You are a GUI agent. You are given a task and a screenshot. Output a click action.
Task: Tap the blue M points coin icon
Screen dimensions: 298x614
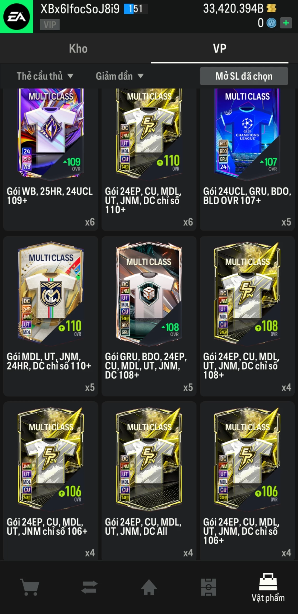point(272,23)
